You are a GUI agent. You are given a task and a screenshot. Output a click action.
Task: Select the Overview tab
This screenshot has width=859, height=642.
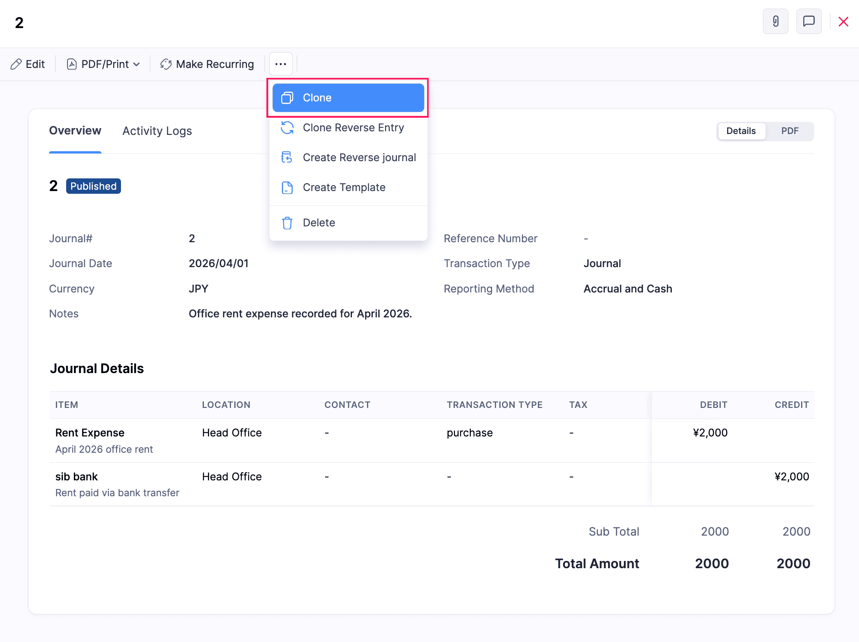tap(75, 131)
